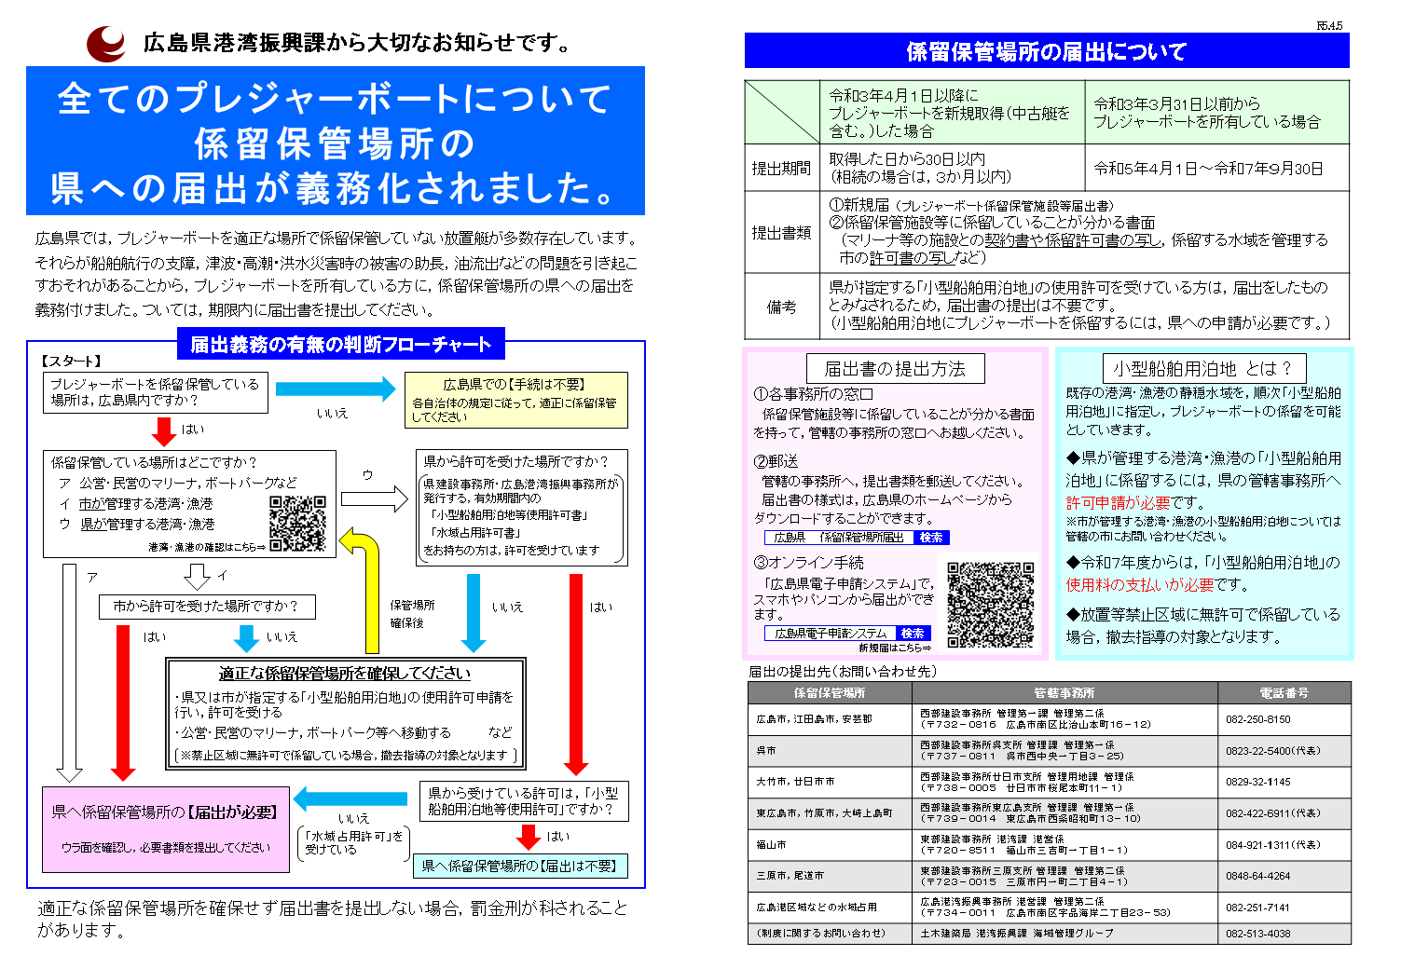Click the row header 提出期間
1401x969 pixels.
pos(783,169)
